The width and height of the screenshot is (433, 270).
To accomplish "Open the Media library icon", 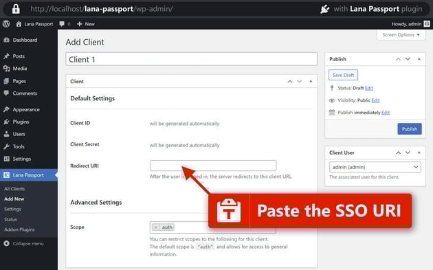I will tap(7, 69).
